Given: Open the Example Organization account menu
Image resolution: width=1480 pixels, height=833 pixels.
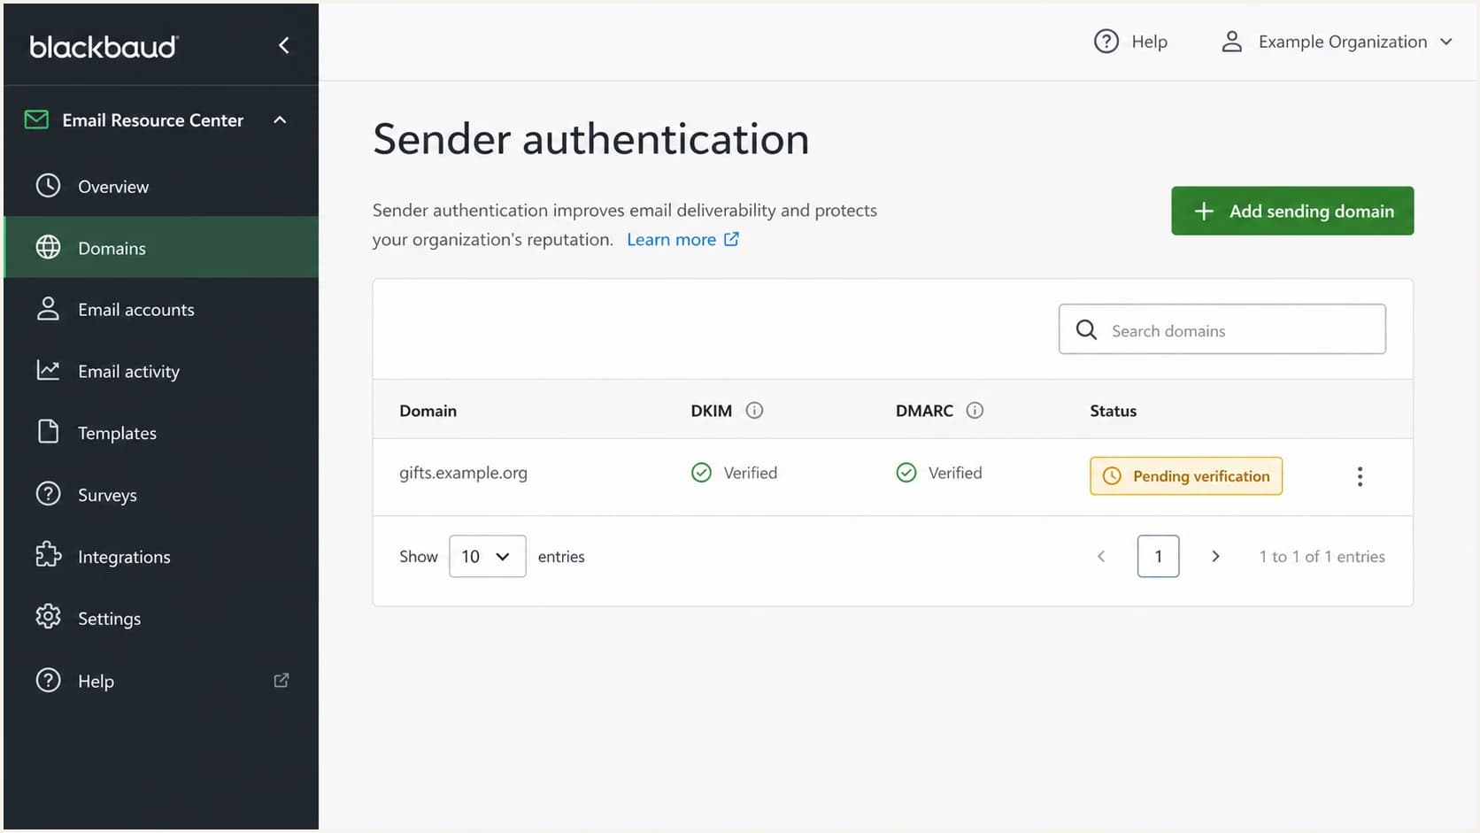Looking at the screenshot, I should 1337,42.
